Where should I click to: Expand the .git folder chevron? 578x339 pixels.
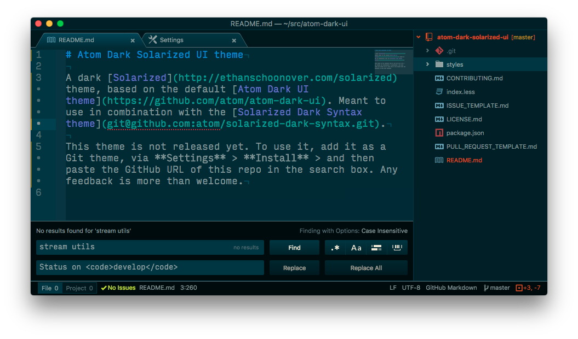[x=427, y=51]
